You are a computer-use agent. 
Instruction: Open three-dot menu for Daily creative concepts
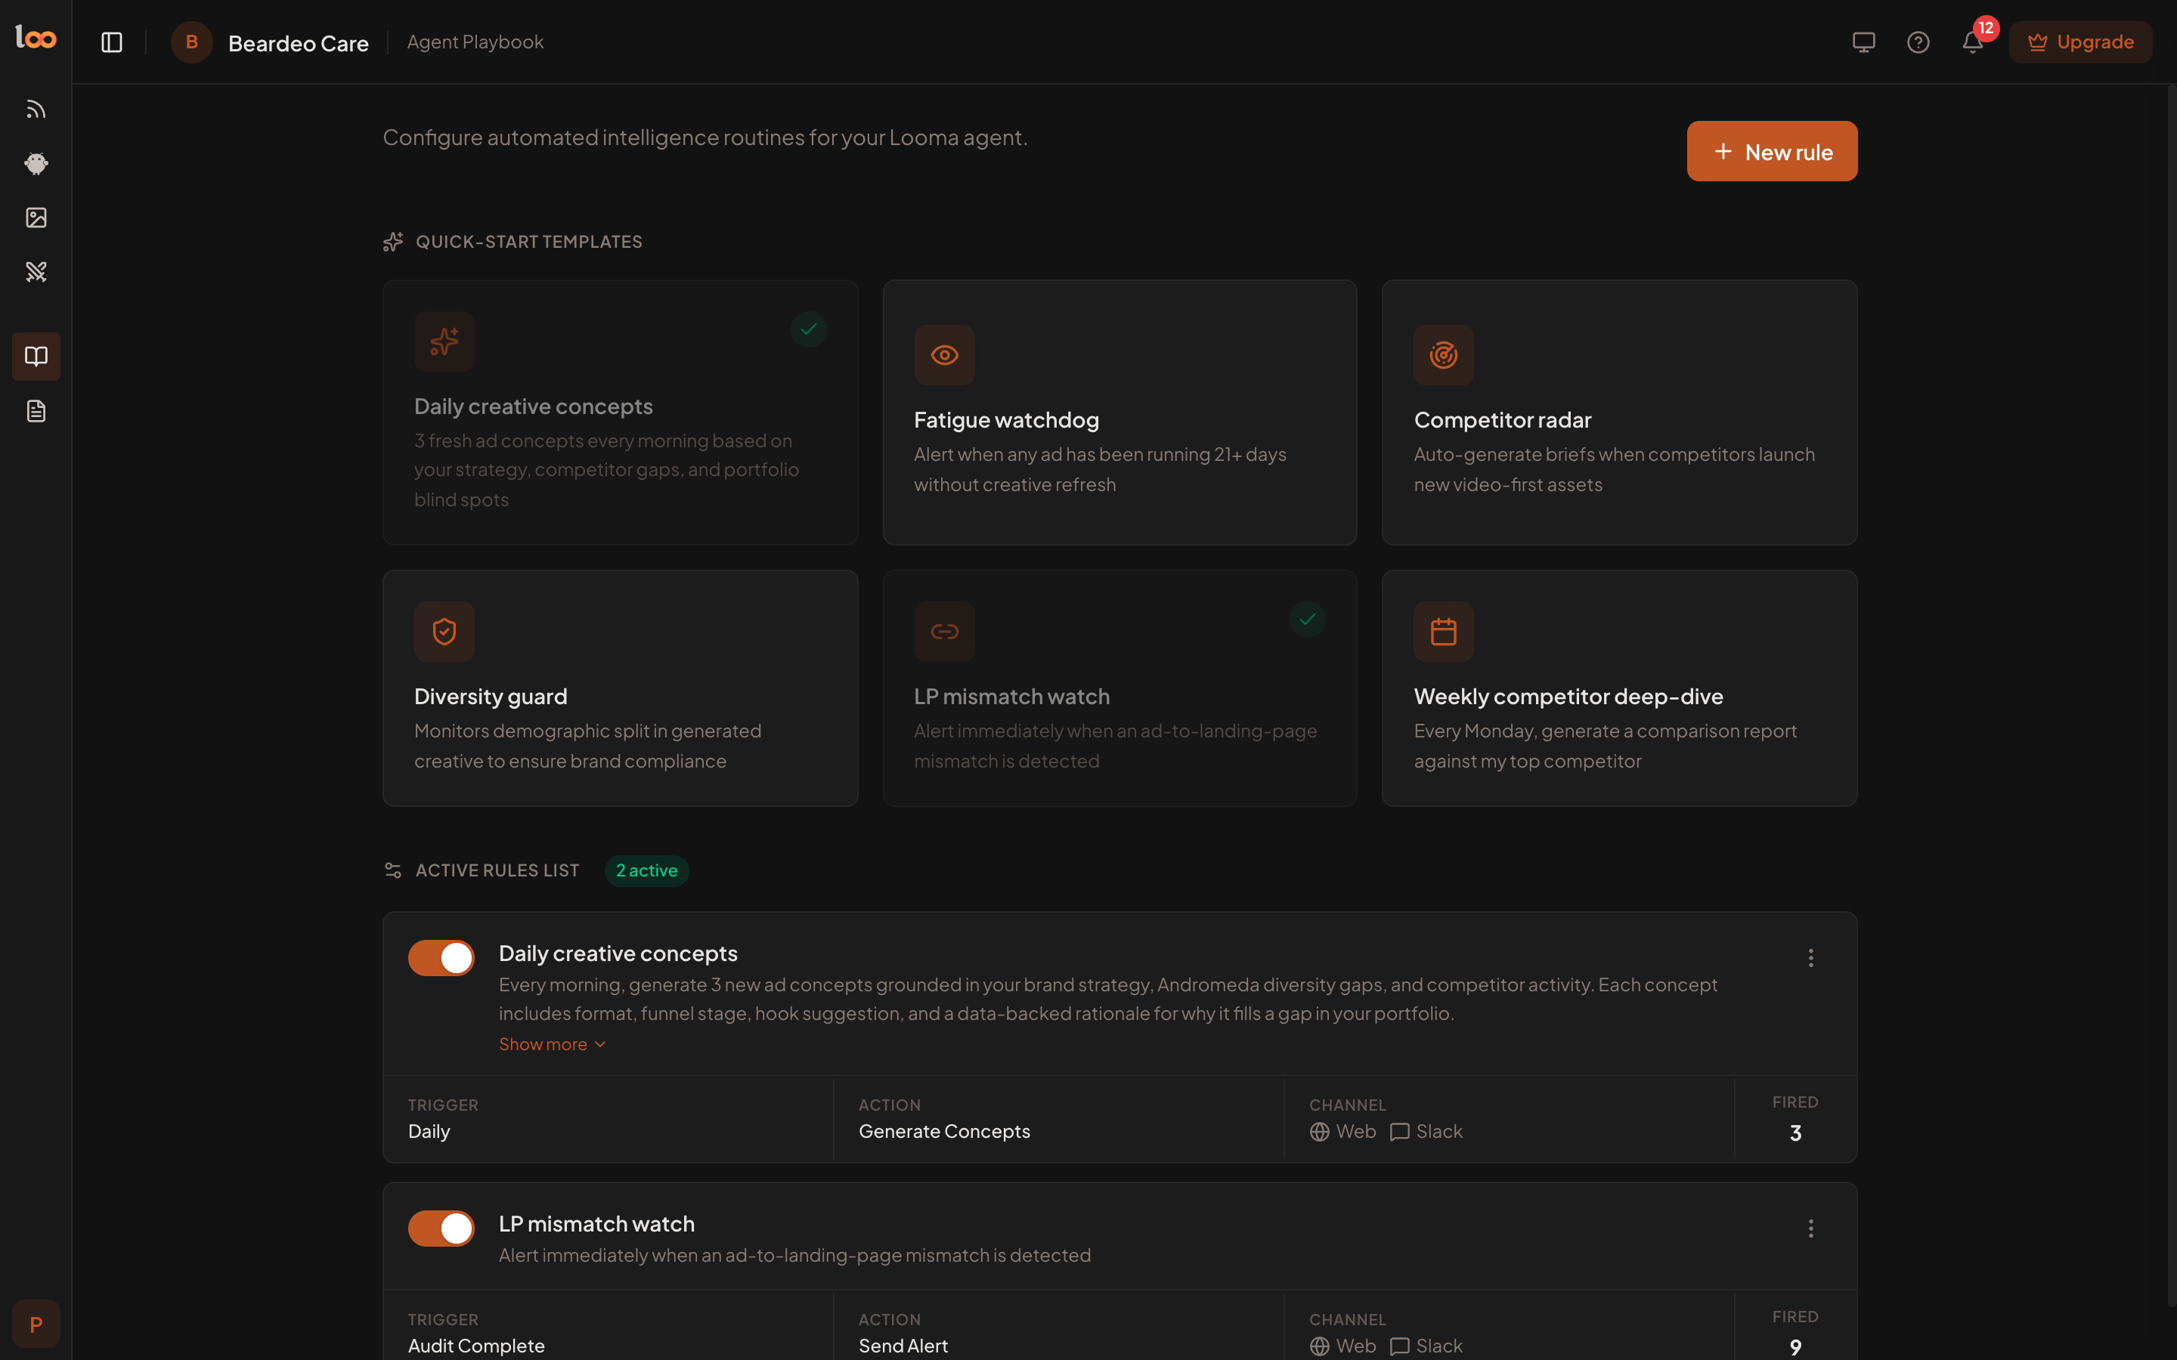point(1810,958)
